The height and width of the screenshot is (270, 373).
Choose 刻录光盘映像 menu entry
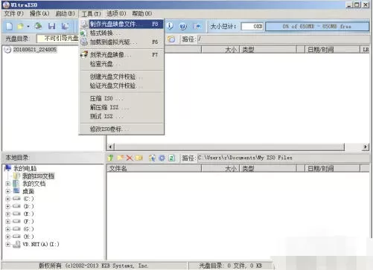point(121,55)
